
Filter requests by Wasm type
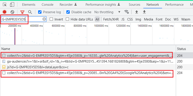(x=186, y=19)
